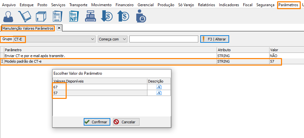Click description icon for value 67
This screenshot has width=304, height=138.
point(159,87)
